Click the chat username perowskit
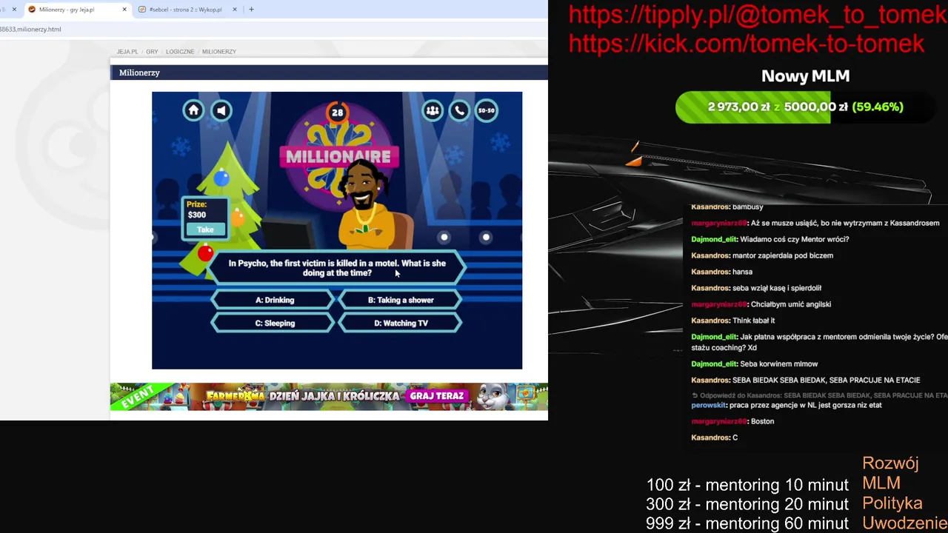 click(x=709, y=405)
